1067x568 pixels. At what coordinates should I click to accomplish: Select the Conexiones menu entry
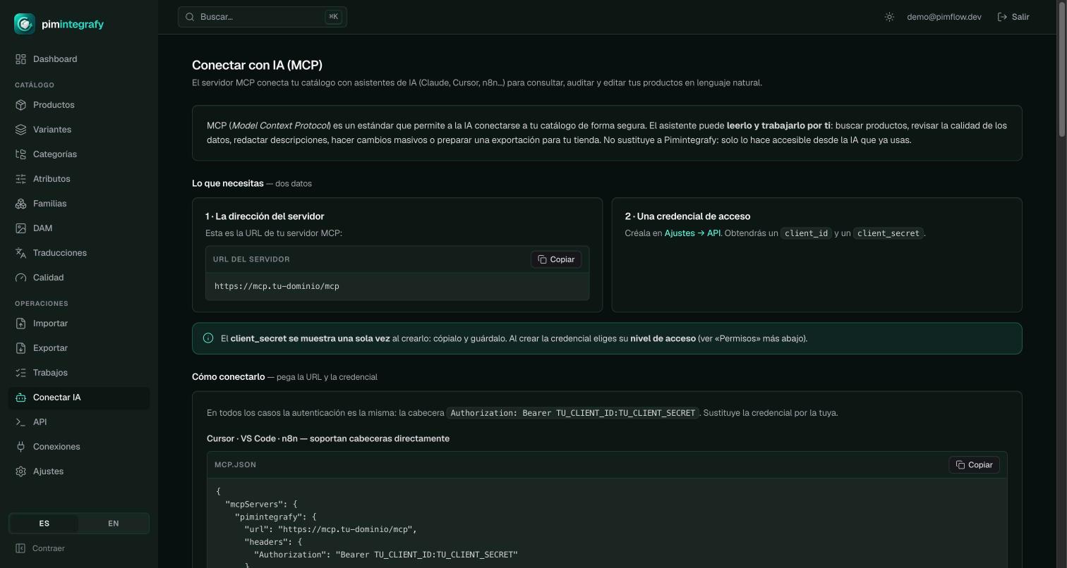(x=79, y=447)
